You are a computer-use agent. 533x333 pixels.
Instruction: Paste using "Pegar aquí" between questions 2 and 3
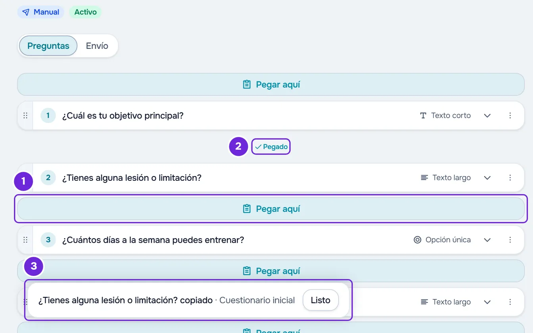pos(271,209)
